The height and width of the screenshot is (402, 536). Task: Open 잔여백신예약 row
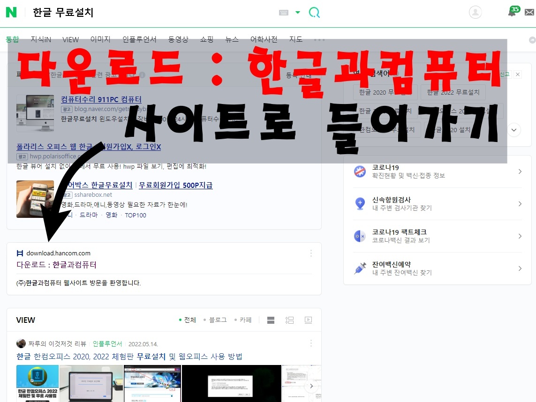click(x=437, y=268)
